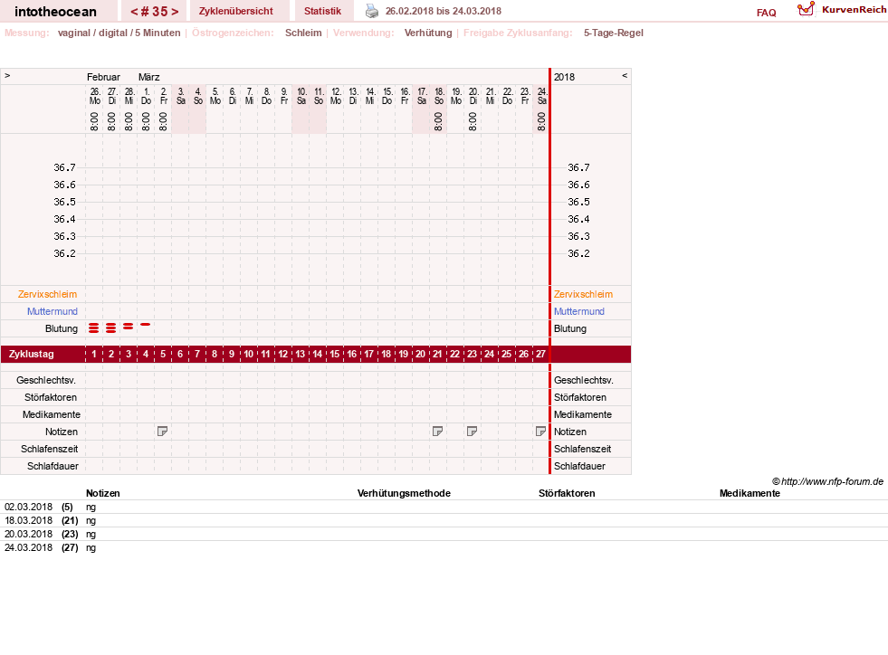The image size is (888, 655).
Task: Click the Störfaktoren column header below chart
Action: click(x=567, y=493)
